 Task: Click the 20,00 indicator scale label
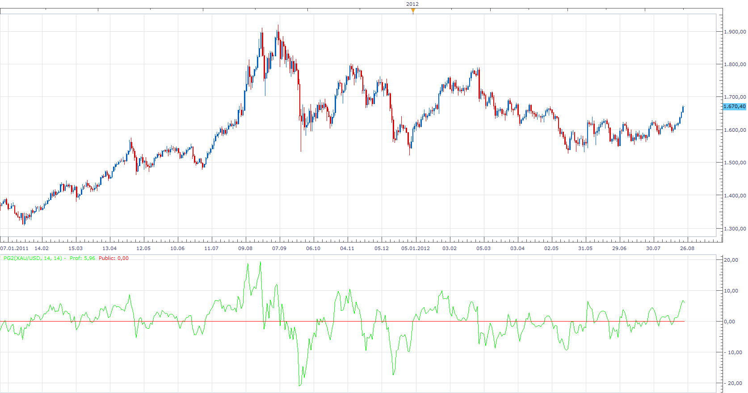coord(731,260)
